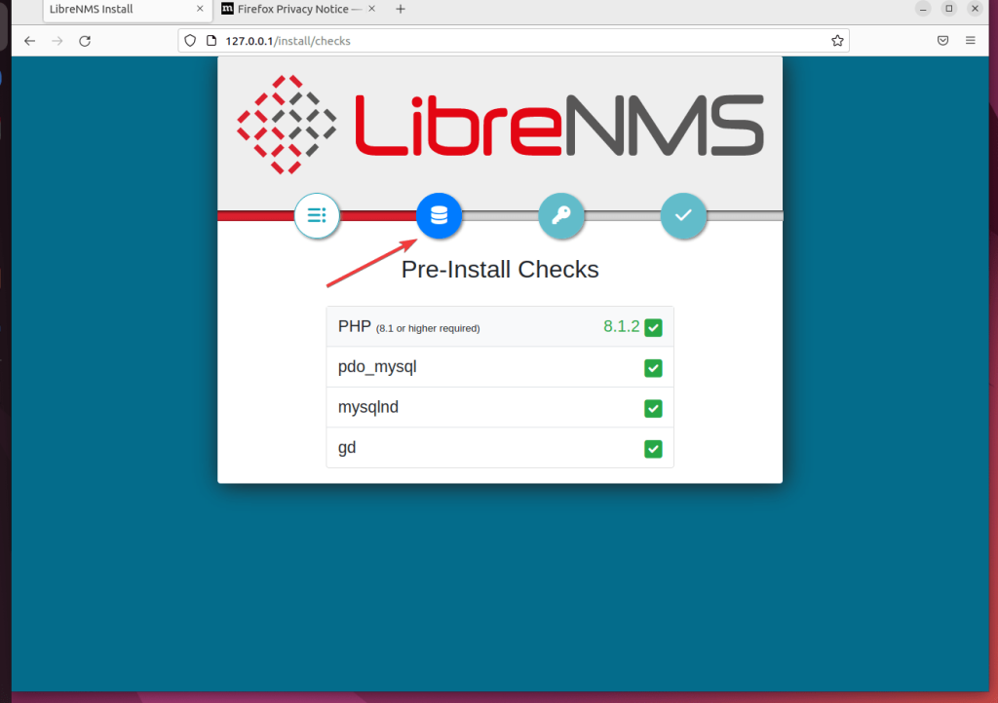The height and width of the screenshot is (703, 998).
Task: Open the Firefox application menu
Action: coord(971,41)
